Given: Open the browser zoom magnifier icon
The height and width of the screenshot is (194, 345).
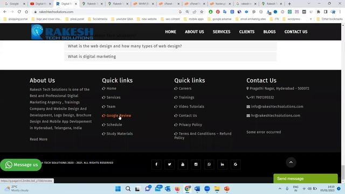Looking at the screenshot, I should [187, 12].
